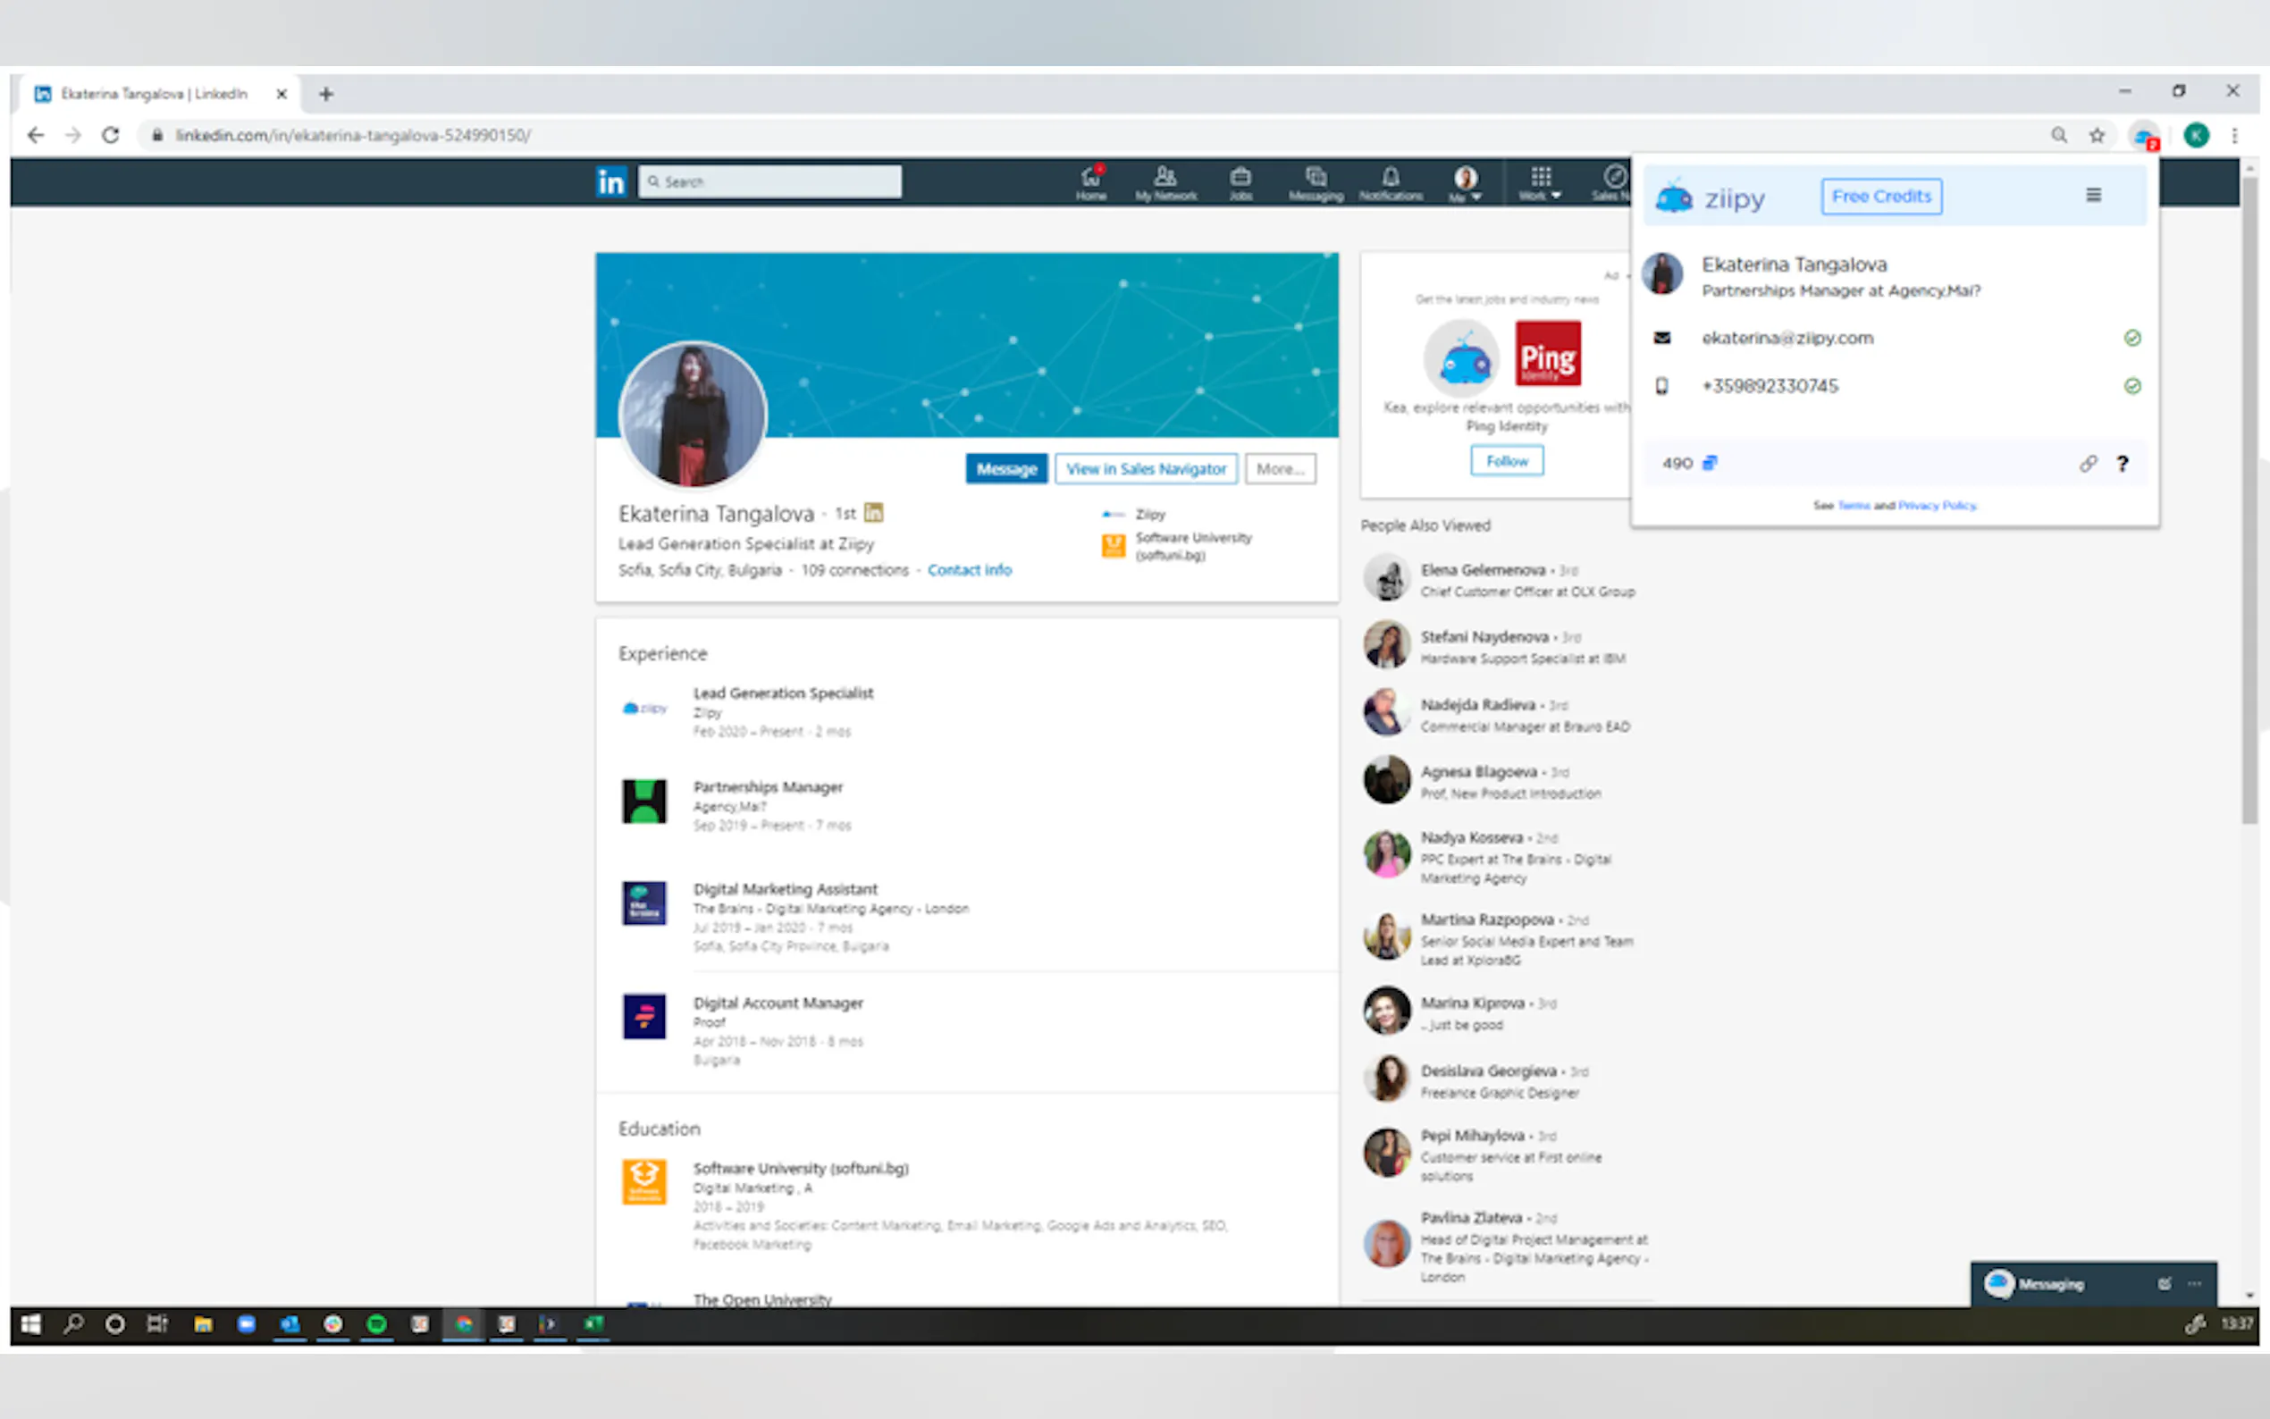Image resolution: width=2270 pixels, height=1419 pixels.
Task: Click View in Sales Navigator
Action: click(1146, 468)
